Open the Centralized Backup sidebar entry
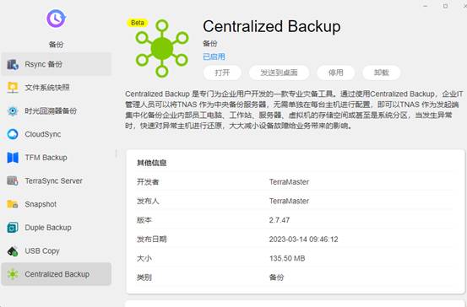The image size is (467, 307). 57,274
